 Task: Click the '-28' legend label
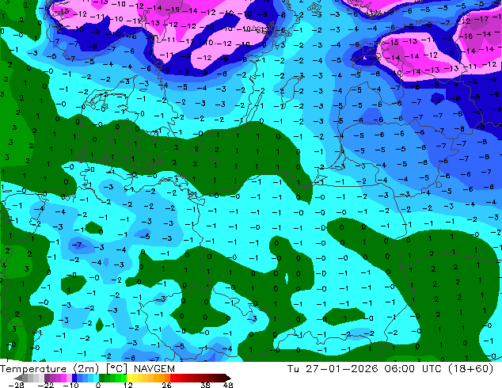tap(16, 385)
